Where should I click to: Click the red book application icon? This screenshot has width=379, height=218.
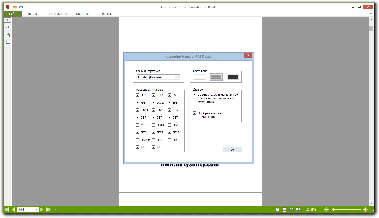8,7
